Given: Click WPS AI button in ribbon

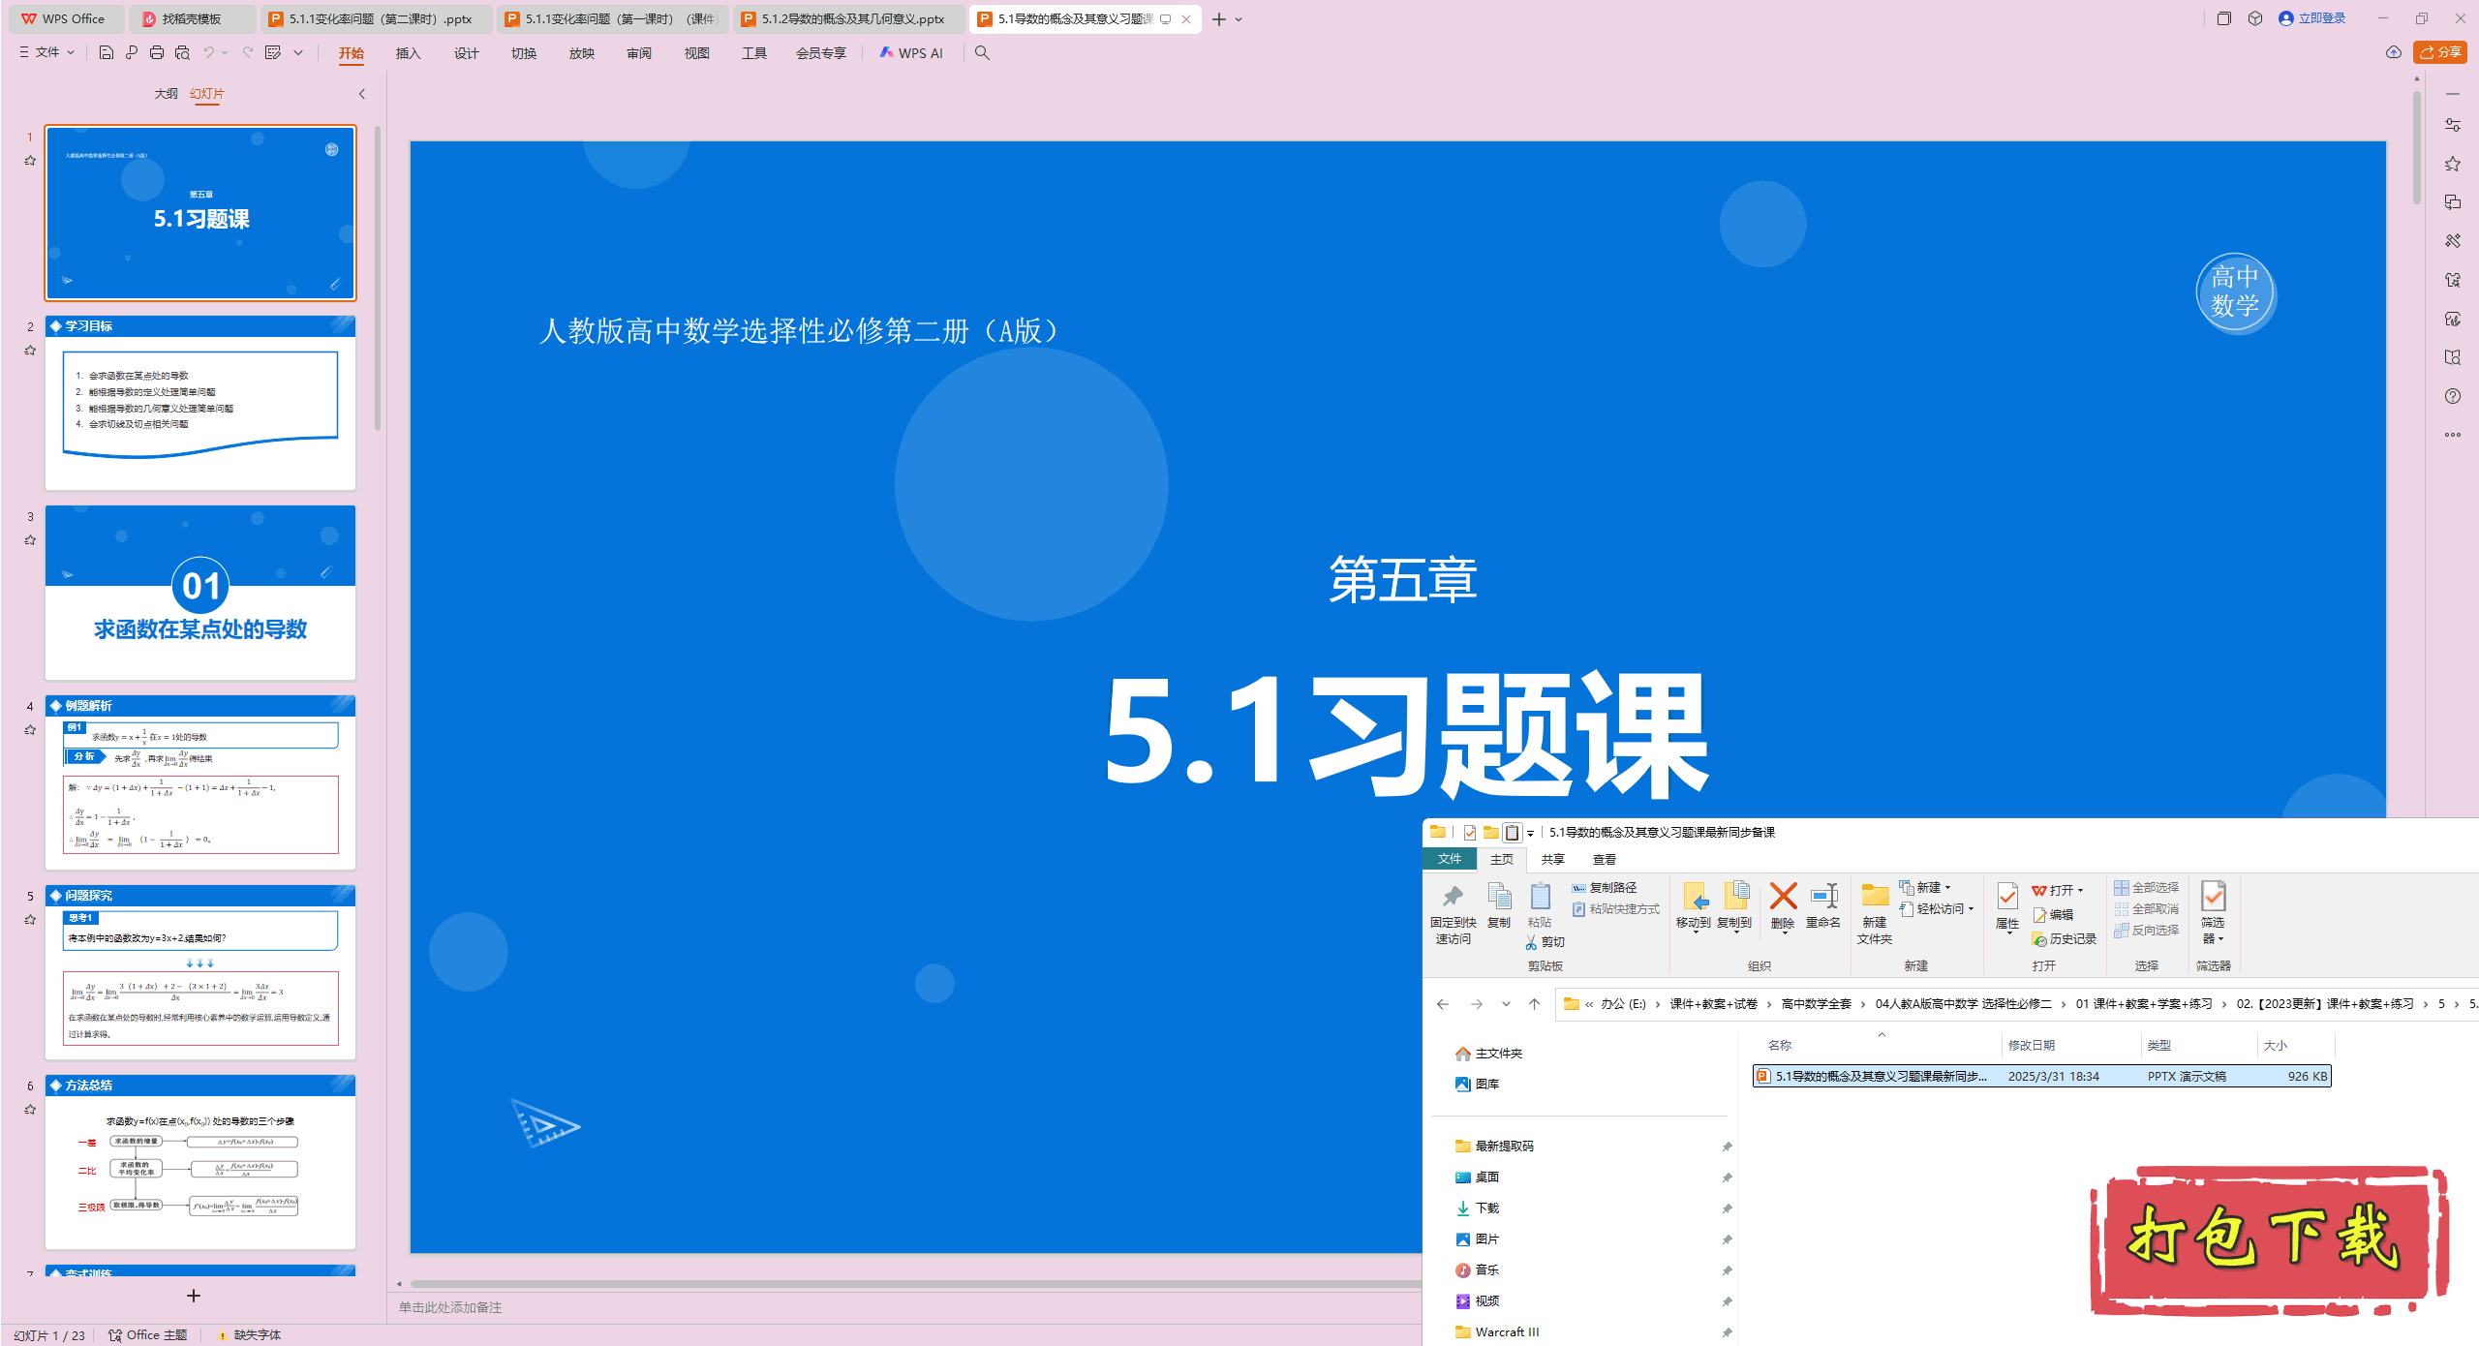Looking at the screenshot, I should click(x=911, y=53).
